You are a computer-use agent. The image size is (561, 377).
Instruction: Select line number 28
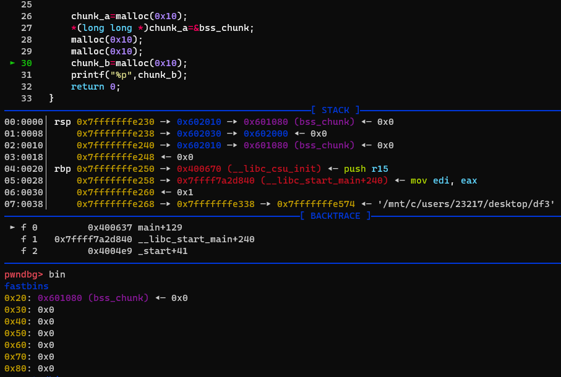coord(27,40)
